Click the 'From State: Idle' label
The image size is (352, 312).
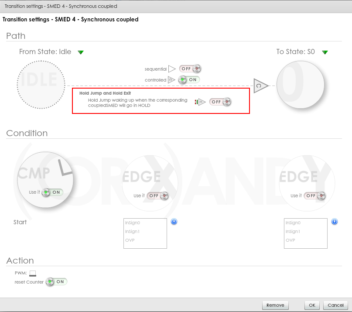(45, 52)
